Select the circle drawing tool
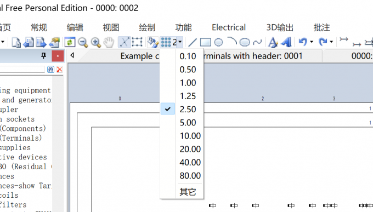Image resolution: width=373 pixels, height=212 pixels. tap(218, 43)
